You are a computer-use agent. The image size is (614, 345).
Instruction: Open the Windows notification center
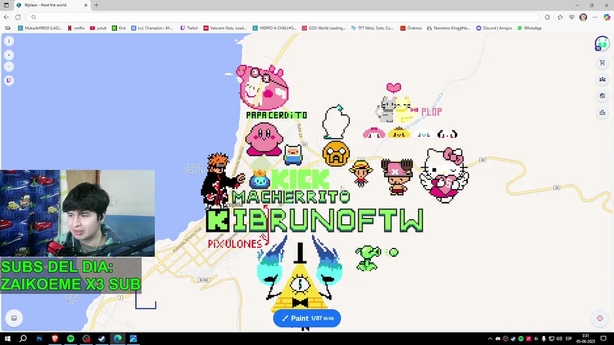[604, 339]
